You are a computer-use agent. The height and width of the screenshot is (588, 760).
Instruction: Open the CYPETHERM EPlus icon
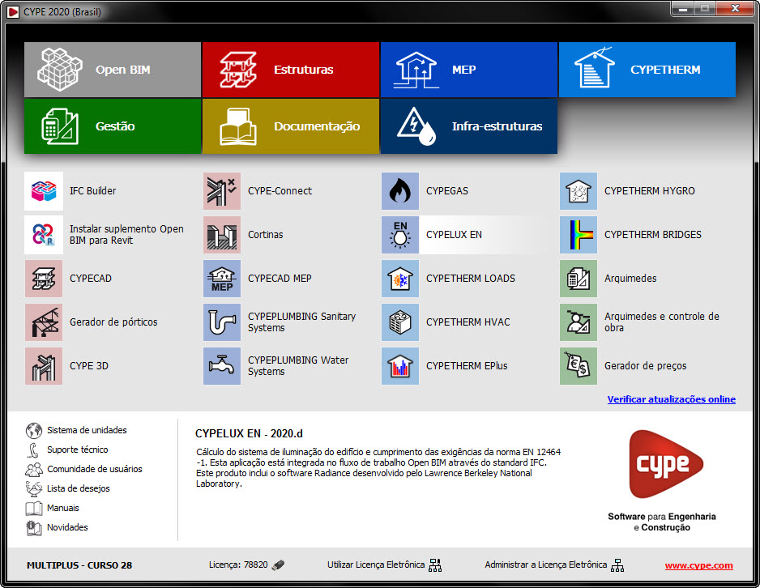click(x=400, y=366)
